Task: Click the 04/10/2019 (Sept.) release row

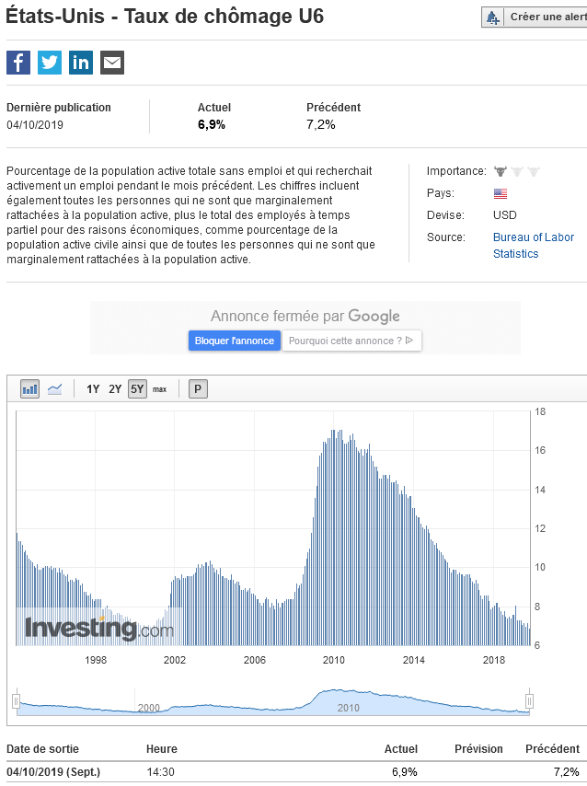Action: 53,771
